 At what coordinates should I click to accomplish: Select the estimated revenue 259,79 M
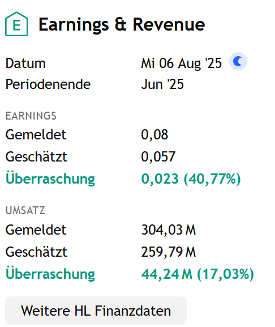click(169, 252)
